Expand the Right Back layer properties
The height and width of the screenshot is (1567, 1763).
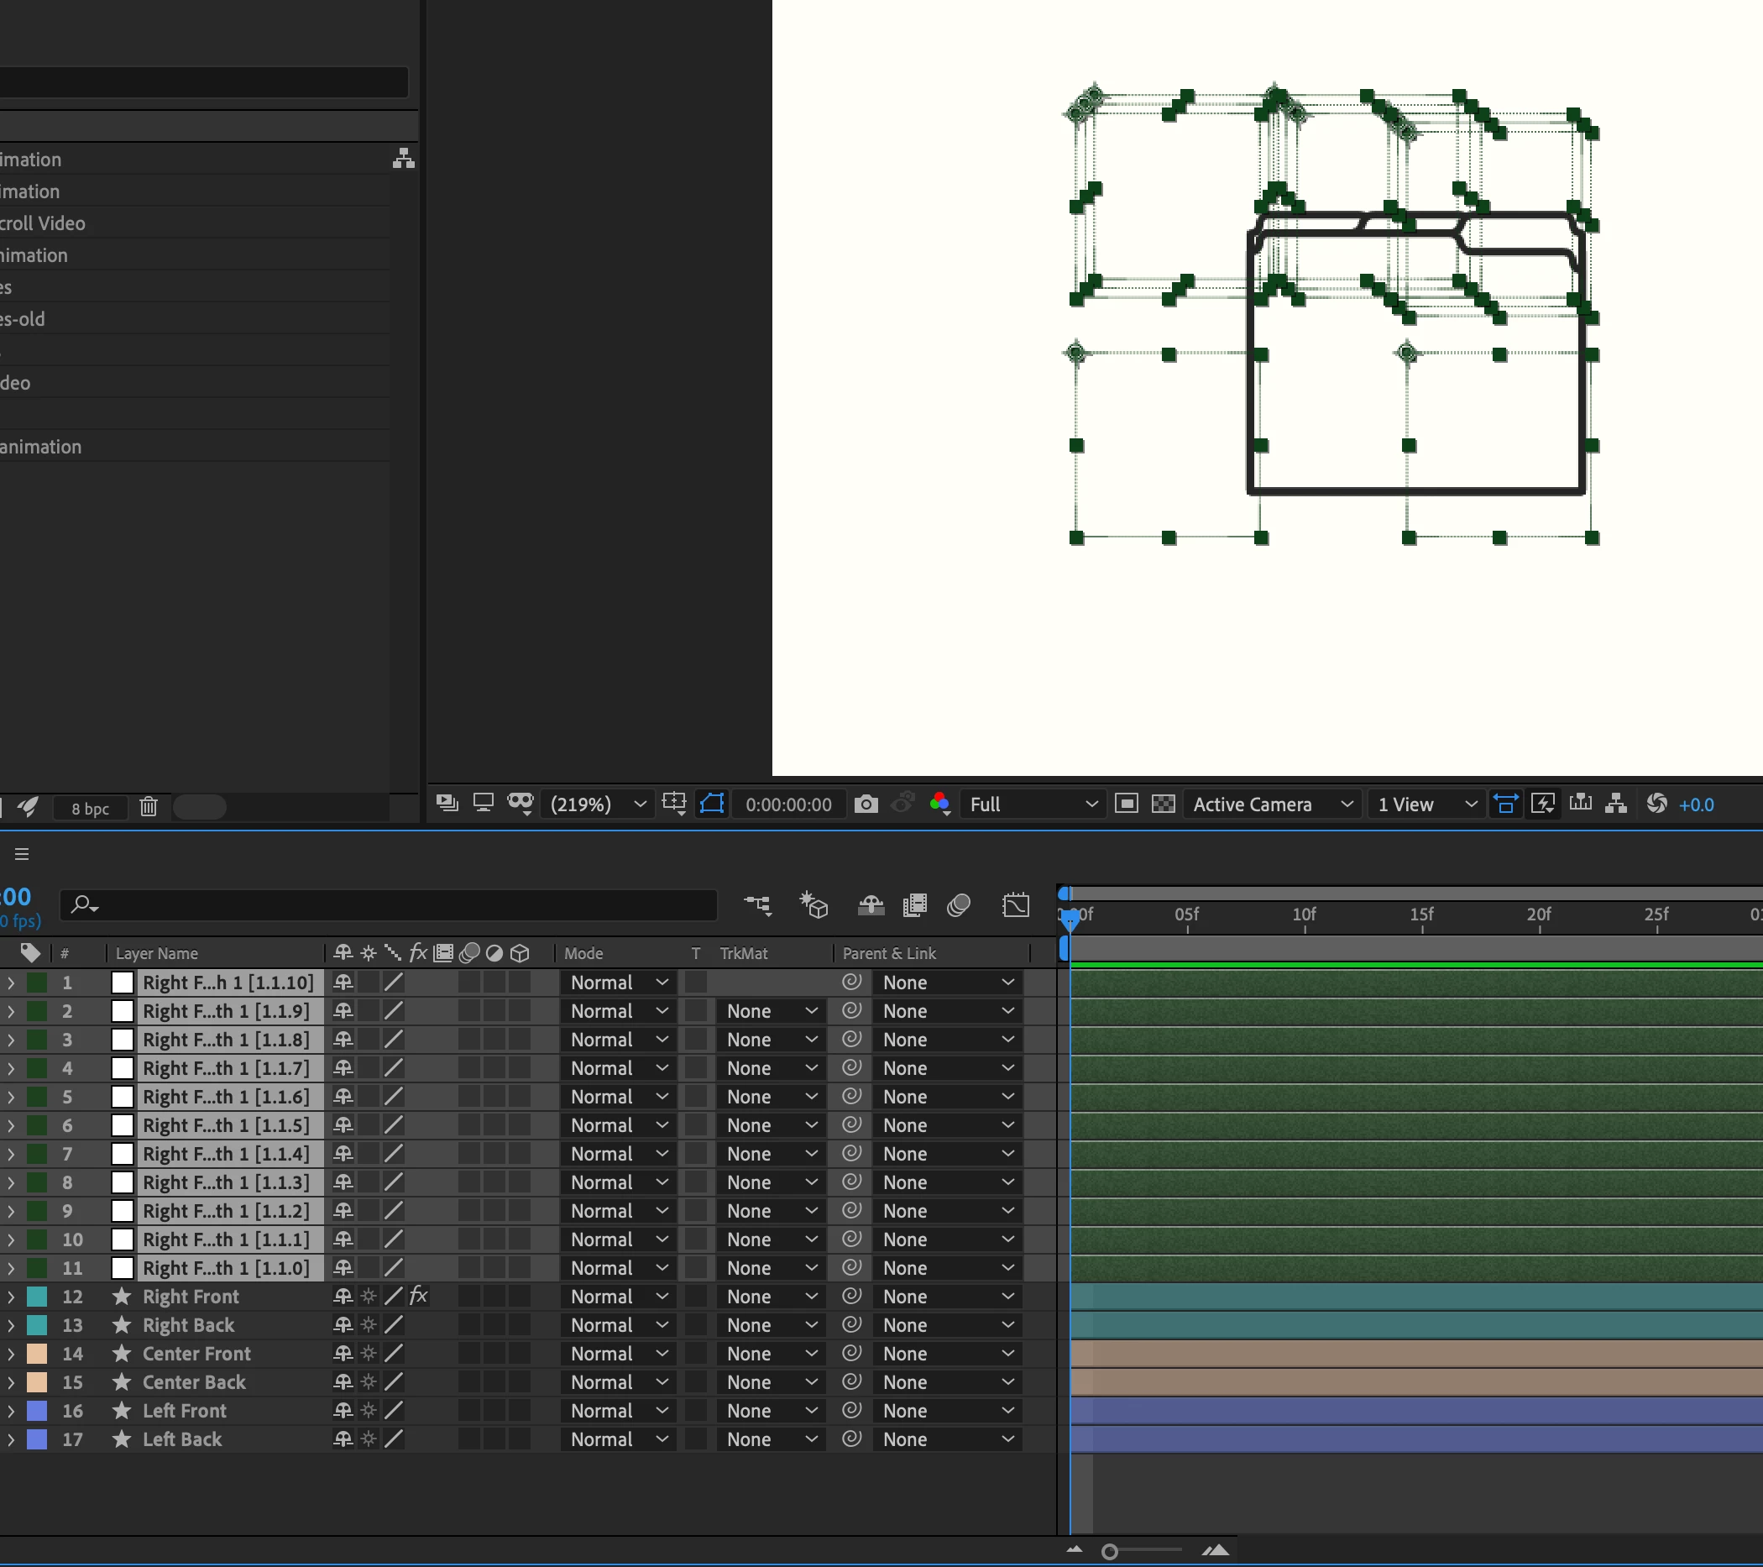10,1325
